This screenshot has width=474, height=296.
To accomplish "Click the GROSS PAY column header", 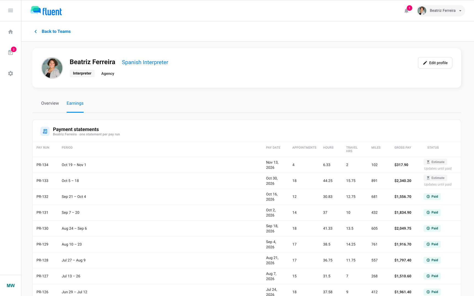I will 403,148.
